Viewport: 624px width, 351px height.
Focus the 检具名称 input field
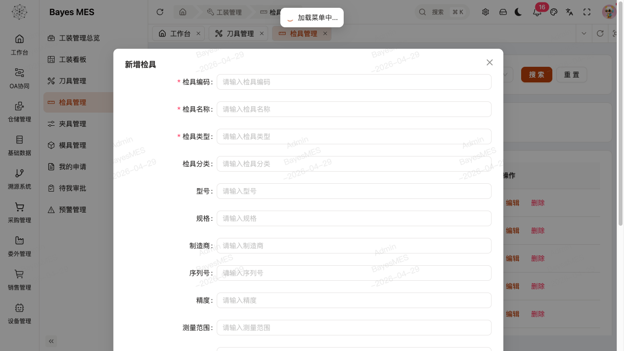point(354,109)
